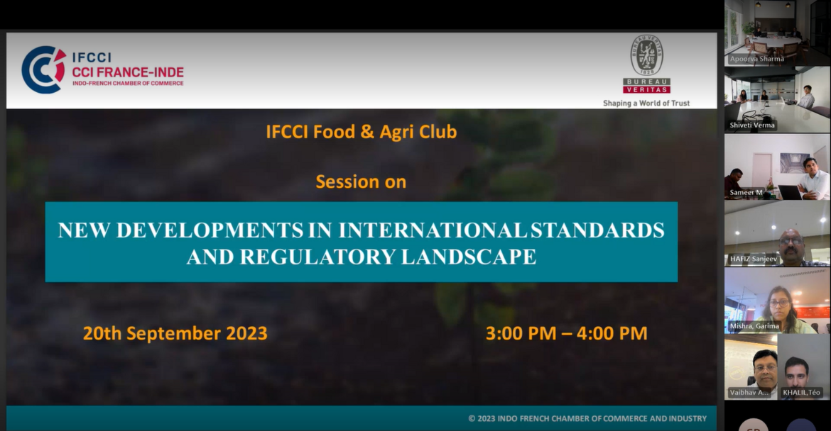Click the CCI FRANCE-INDE heading text
The height and width of the screenshot is (431, 831).
point(128,72)
